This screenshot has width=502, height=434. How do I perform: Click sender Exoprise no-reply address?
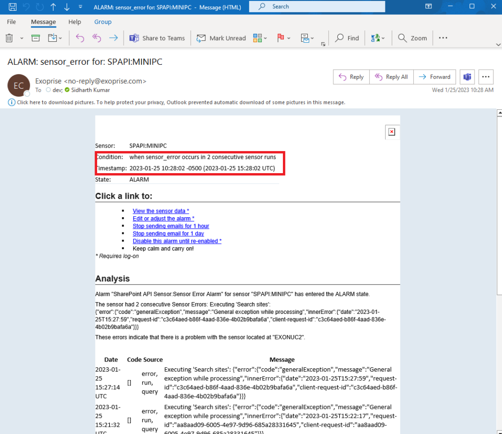pyautogui.click(x=91, y=81)
